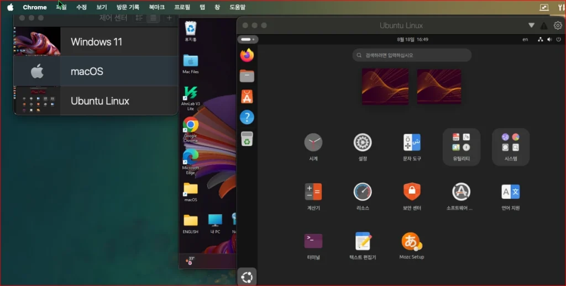The width and height of the screenshot is (566, 286).
Task: Click the screen mirroring icon in macOS menu bar
Action: coord(544,7)
